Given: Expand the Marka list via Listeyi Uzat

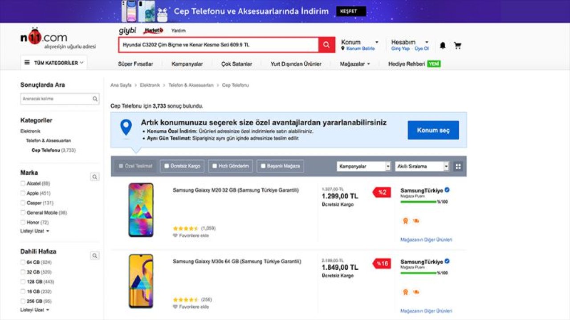Looking at the screenshot, I should click(32, 232).
